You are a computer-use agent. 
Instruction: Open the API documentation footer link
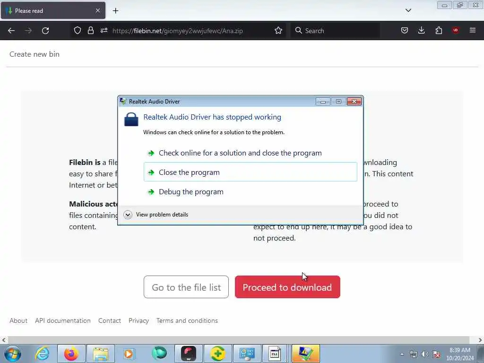click(63, 321)
